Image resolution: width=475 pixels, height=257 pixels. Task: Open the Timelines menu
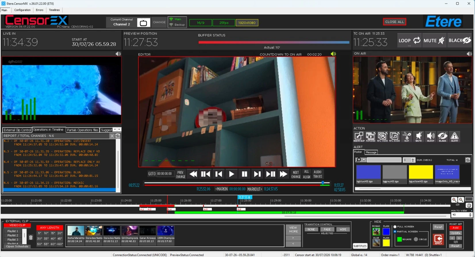click(54, 10)
